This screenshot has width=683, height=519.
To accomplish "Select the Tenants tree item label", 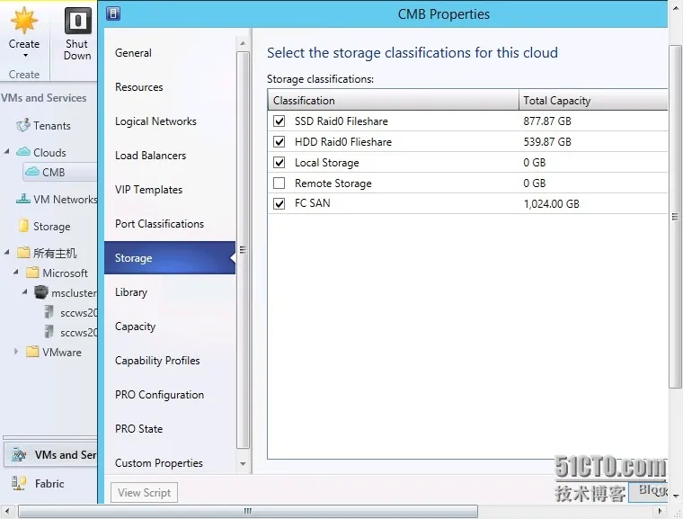I will point(52,126).
